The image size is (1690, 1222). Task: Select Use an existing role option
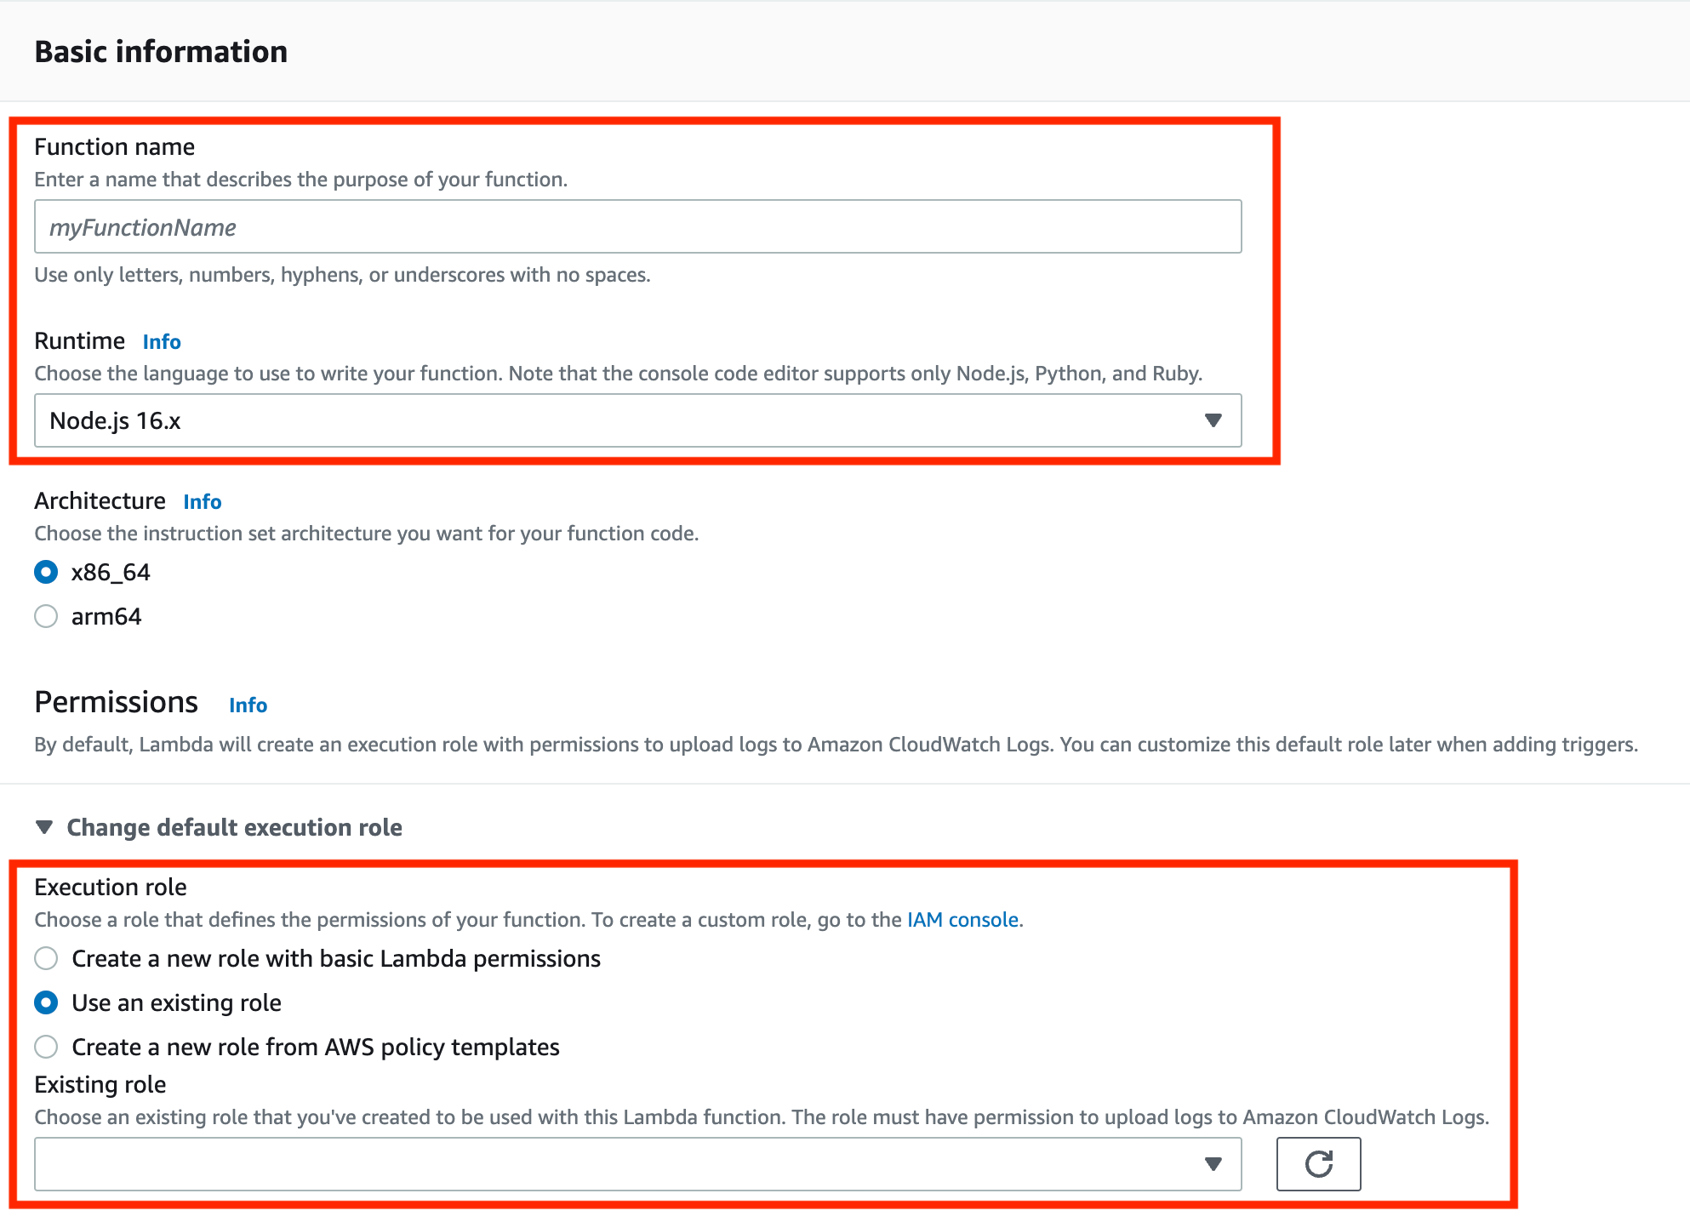click(x=46, y=1002)
